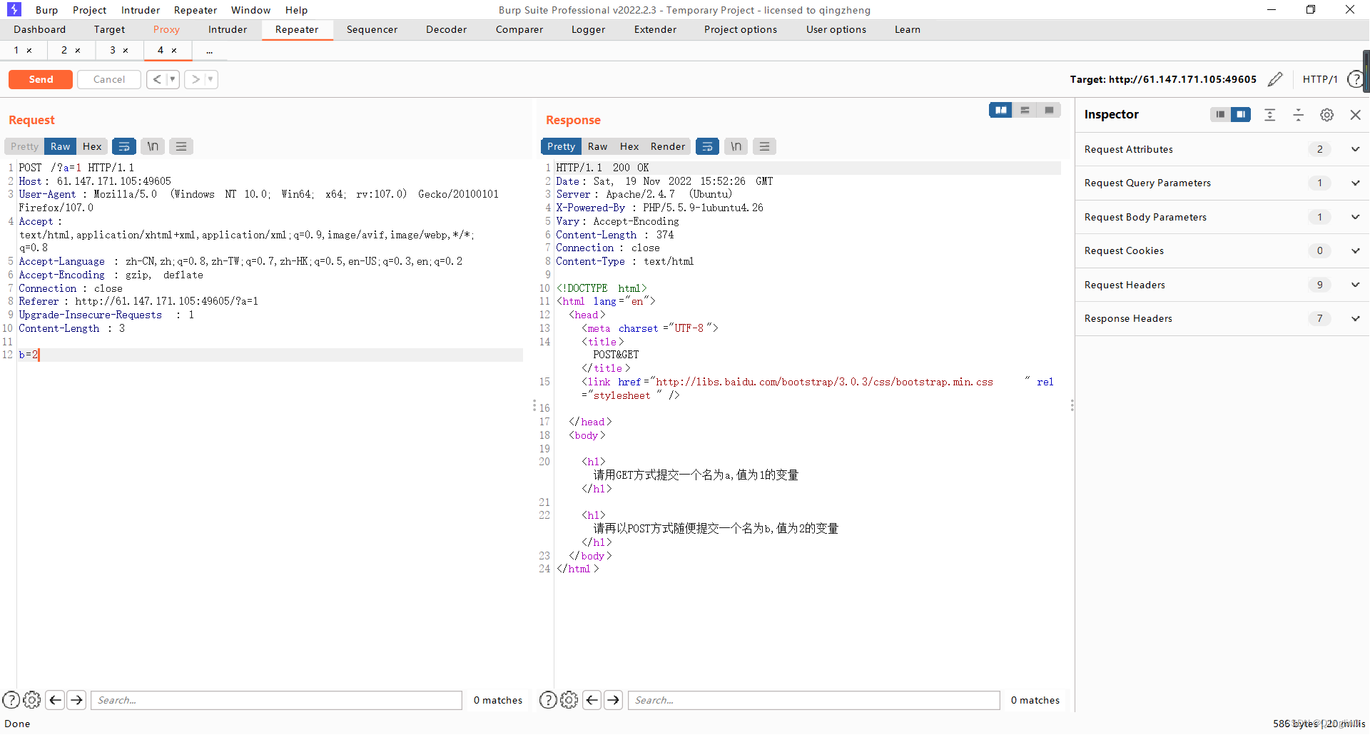
Task: Close Repeater tab 3
Action: click(x=126, y=51)
